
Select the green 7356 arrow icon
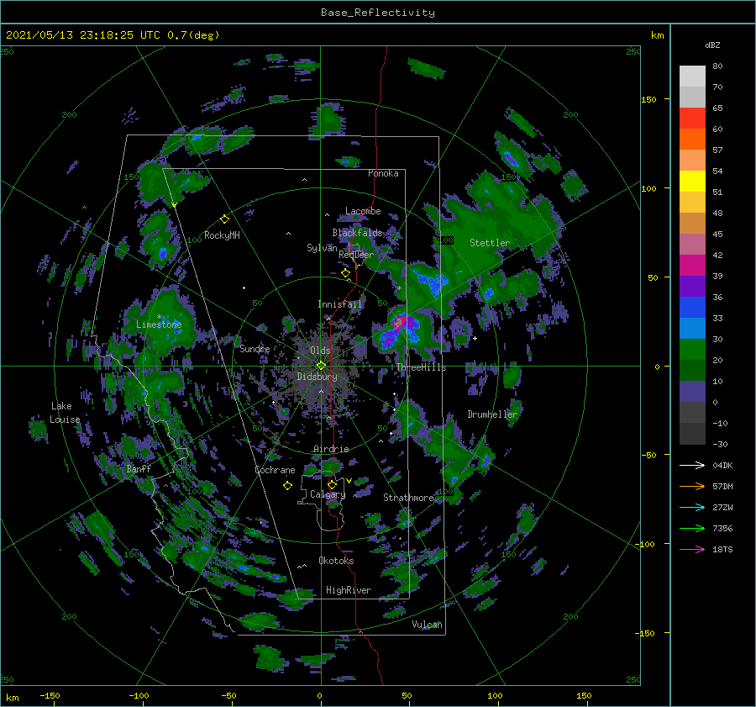pyautogui.click(x=692, y=529)
